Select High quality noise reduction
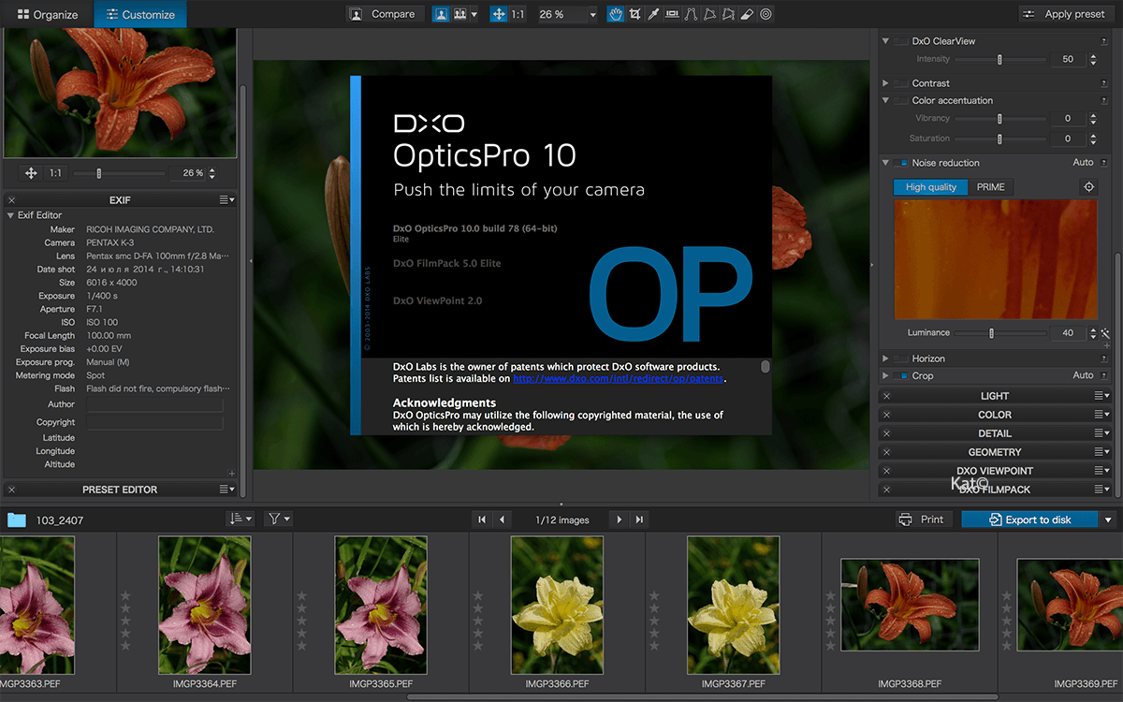The image size is (1123, 702). tap(930, 187)
